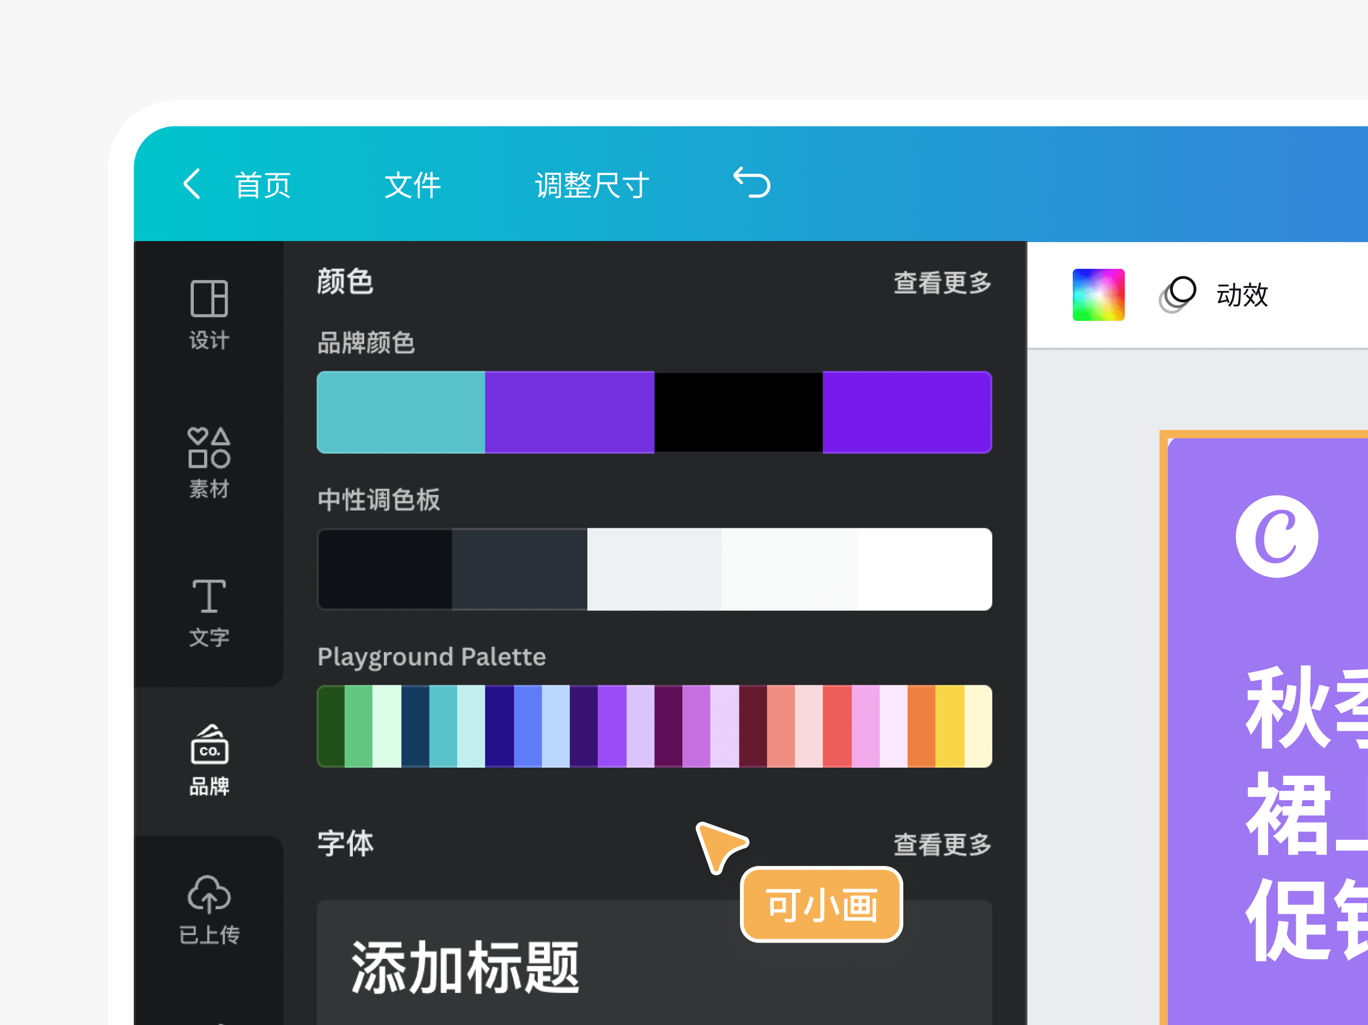Open the 素材 elements panel
Viewport: 1368px width, 1025px height.
coord(209,463)
